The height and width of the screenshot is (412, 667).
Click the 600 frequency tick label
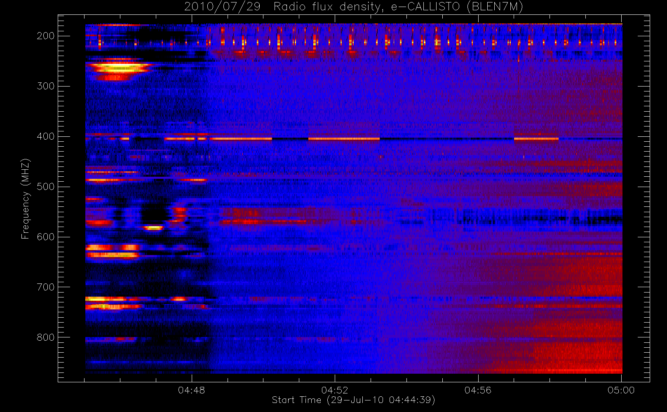pyautogui.click(x=46, y=237)
